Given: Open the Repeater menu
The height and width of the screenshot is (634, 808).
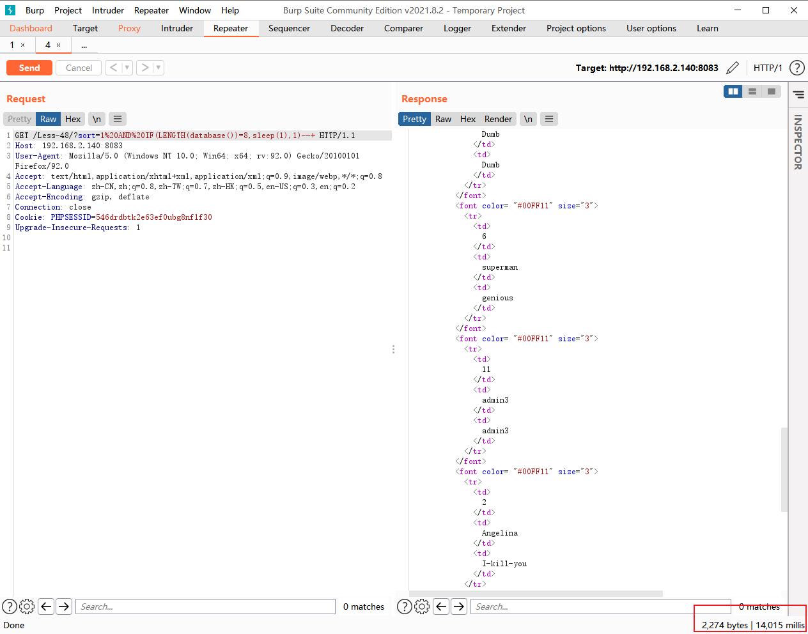Looking at the screenshot, I should point(151,10).
